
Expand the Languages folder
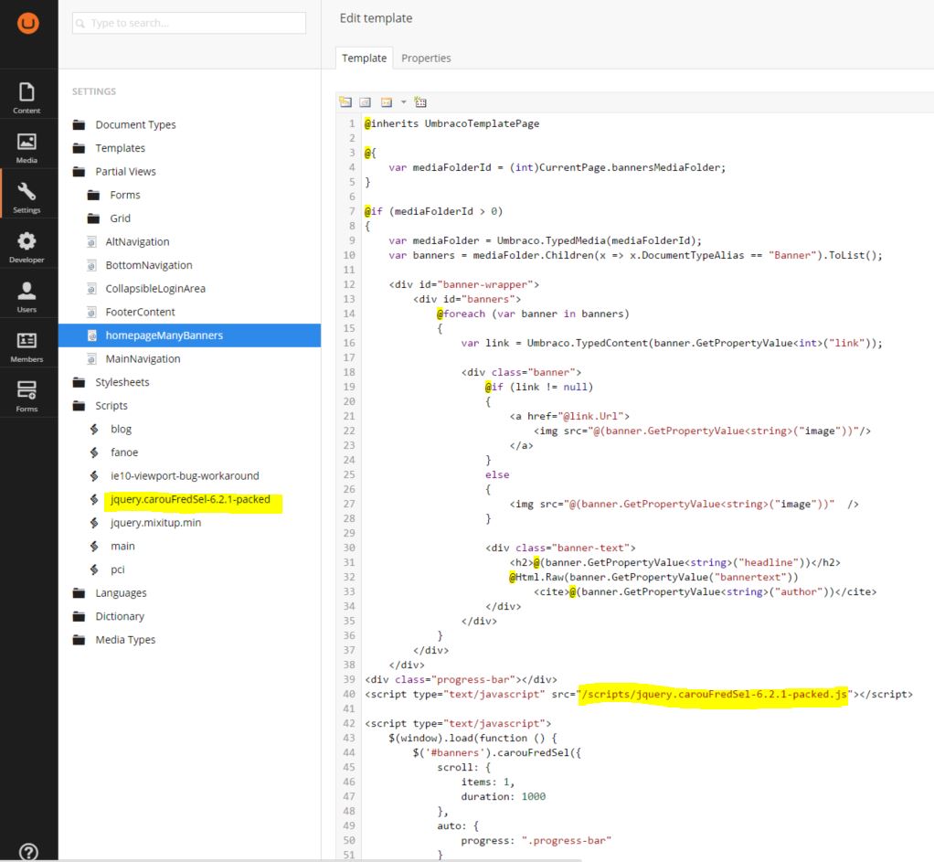click(x=121, y=592)
